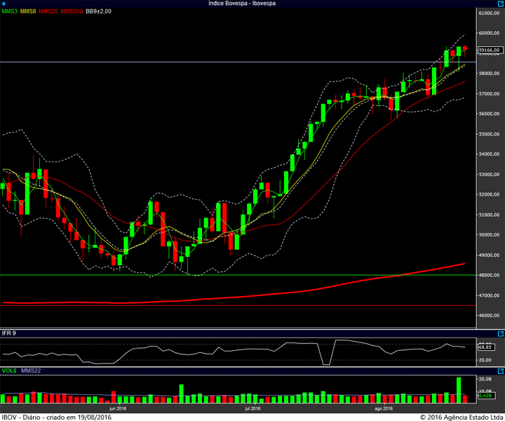Select the MMS22 volume average label

click(x=31, y=370)
